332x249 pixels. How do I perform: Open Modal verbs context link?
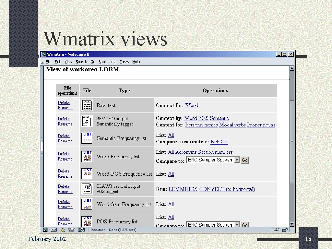232,125
